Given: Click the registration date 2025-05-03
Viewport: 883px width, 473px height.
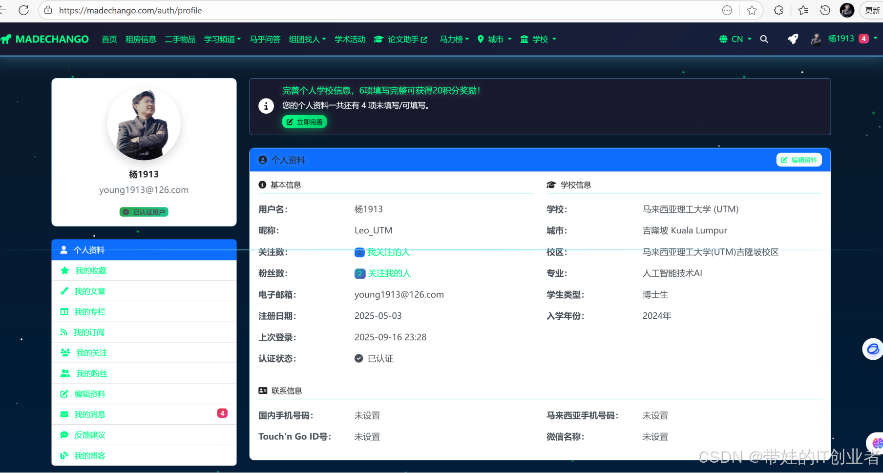Looking at the screenshot, I should [378, 316].
